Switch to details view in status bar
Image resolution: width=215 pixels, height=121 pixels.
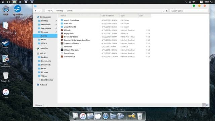coord(204,105)
